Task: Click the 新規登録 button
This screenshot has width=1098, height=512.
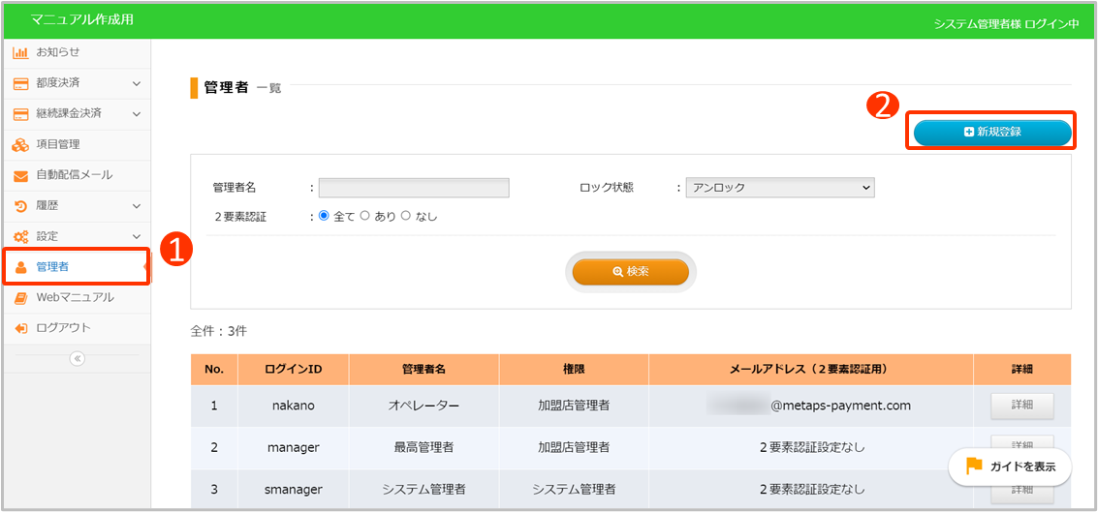Action: point(992,132)
